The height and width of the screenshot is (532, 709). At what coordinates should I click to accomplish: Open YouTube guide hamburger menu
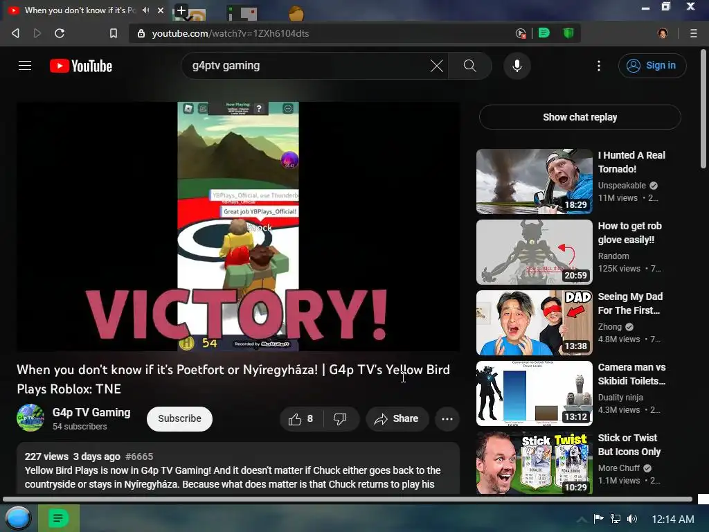[25, 66]
